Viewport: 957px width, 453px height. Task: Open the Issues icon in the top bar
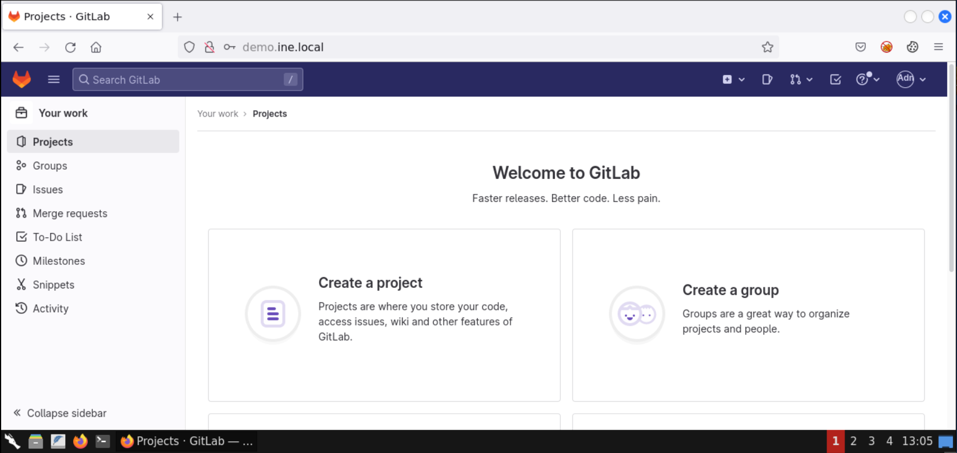(x=767, y=80)
